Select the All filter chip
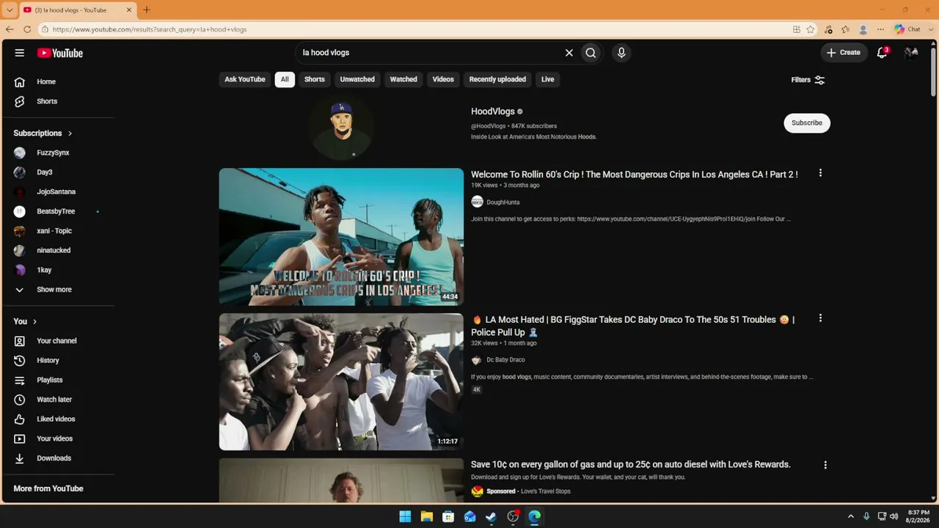This screenshot has width=939, height=528. [x=285, y=79]
